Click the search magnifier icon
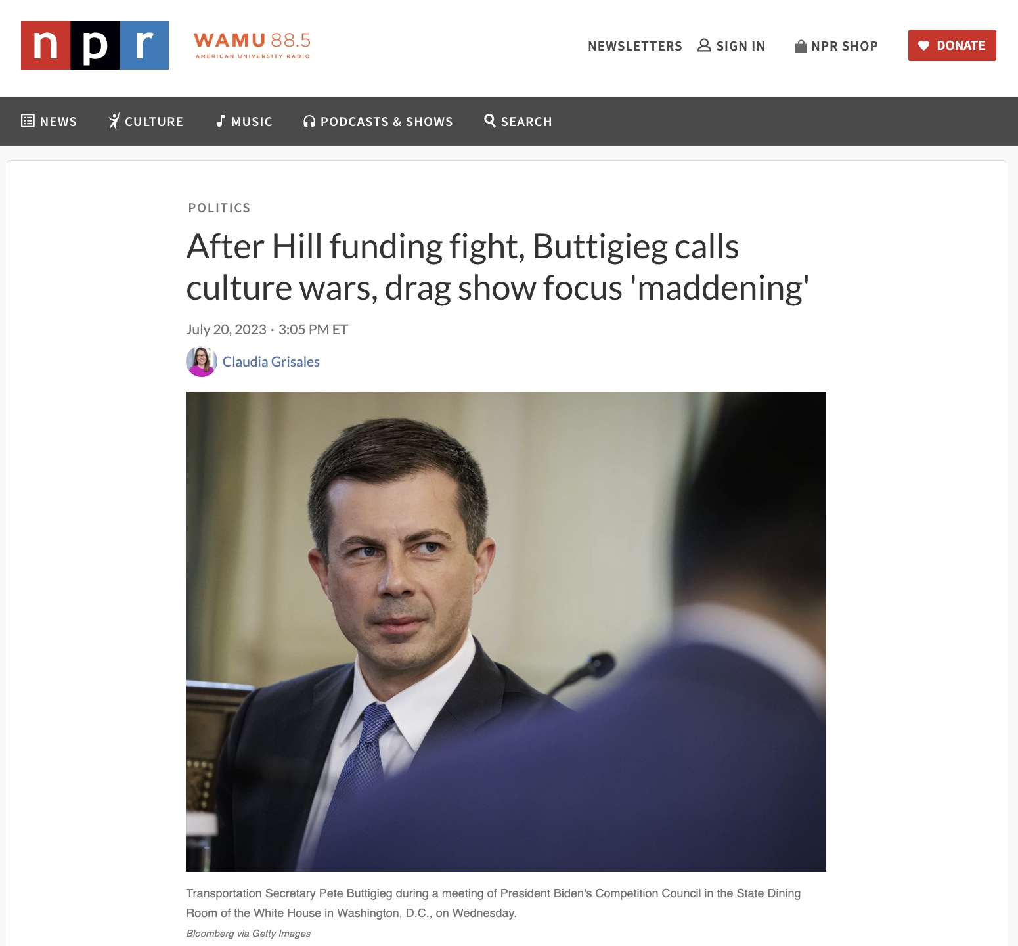 (x=490, y=120)
